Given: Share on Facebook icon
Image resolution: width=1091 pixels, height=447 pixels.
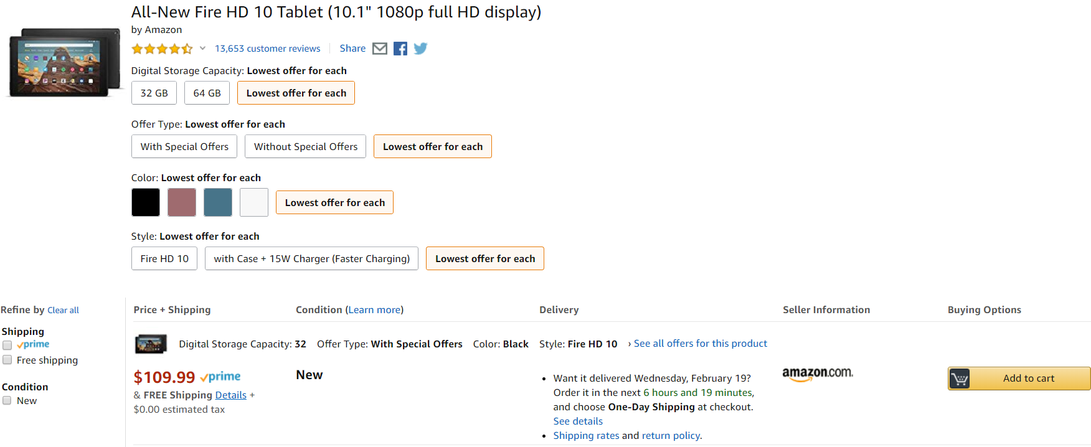Looking at the screenshot, I should (x=400, y=49).
